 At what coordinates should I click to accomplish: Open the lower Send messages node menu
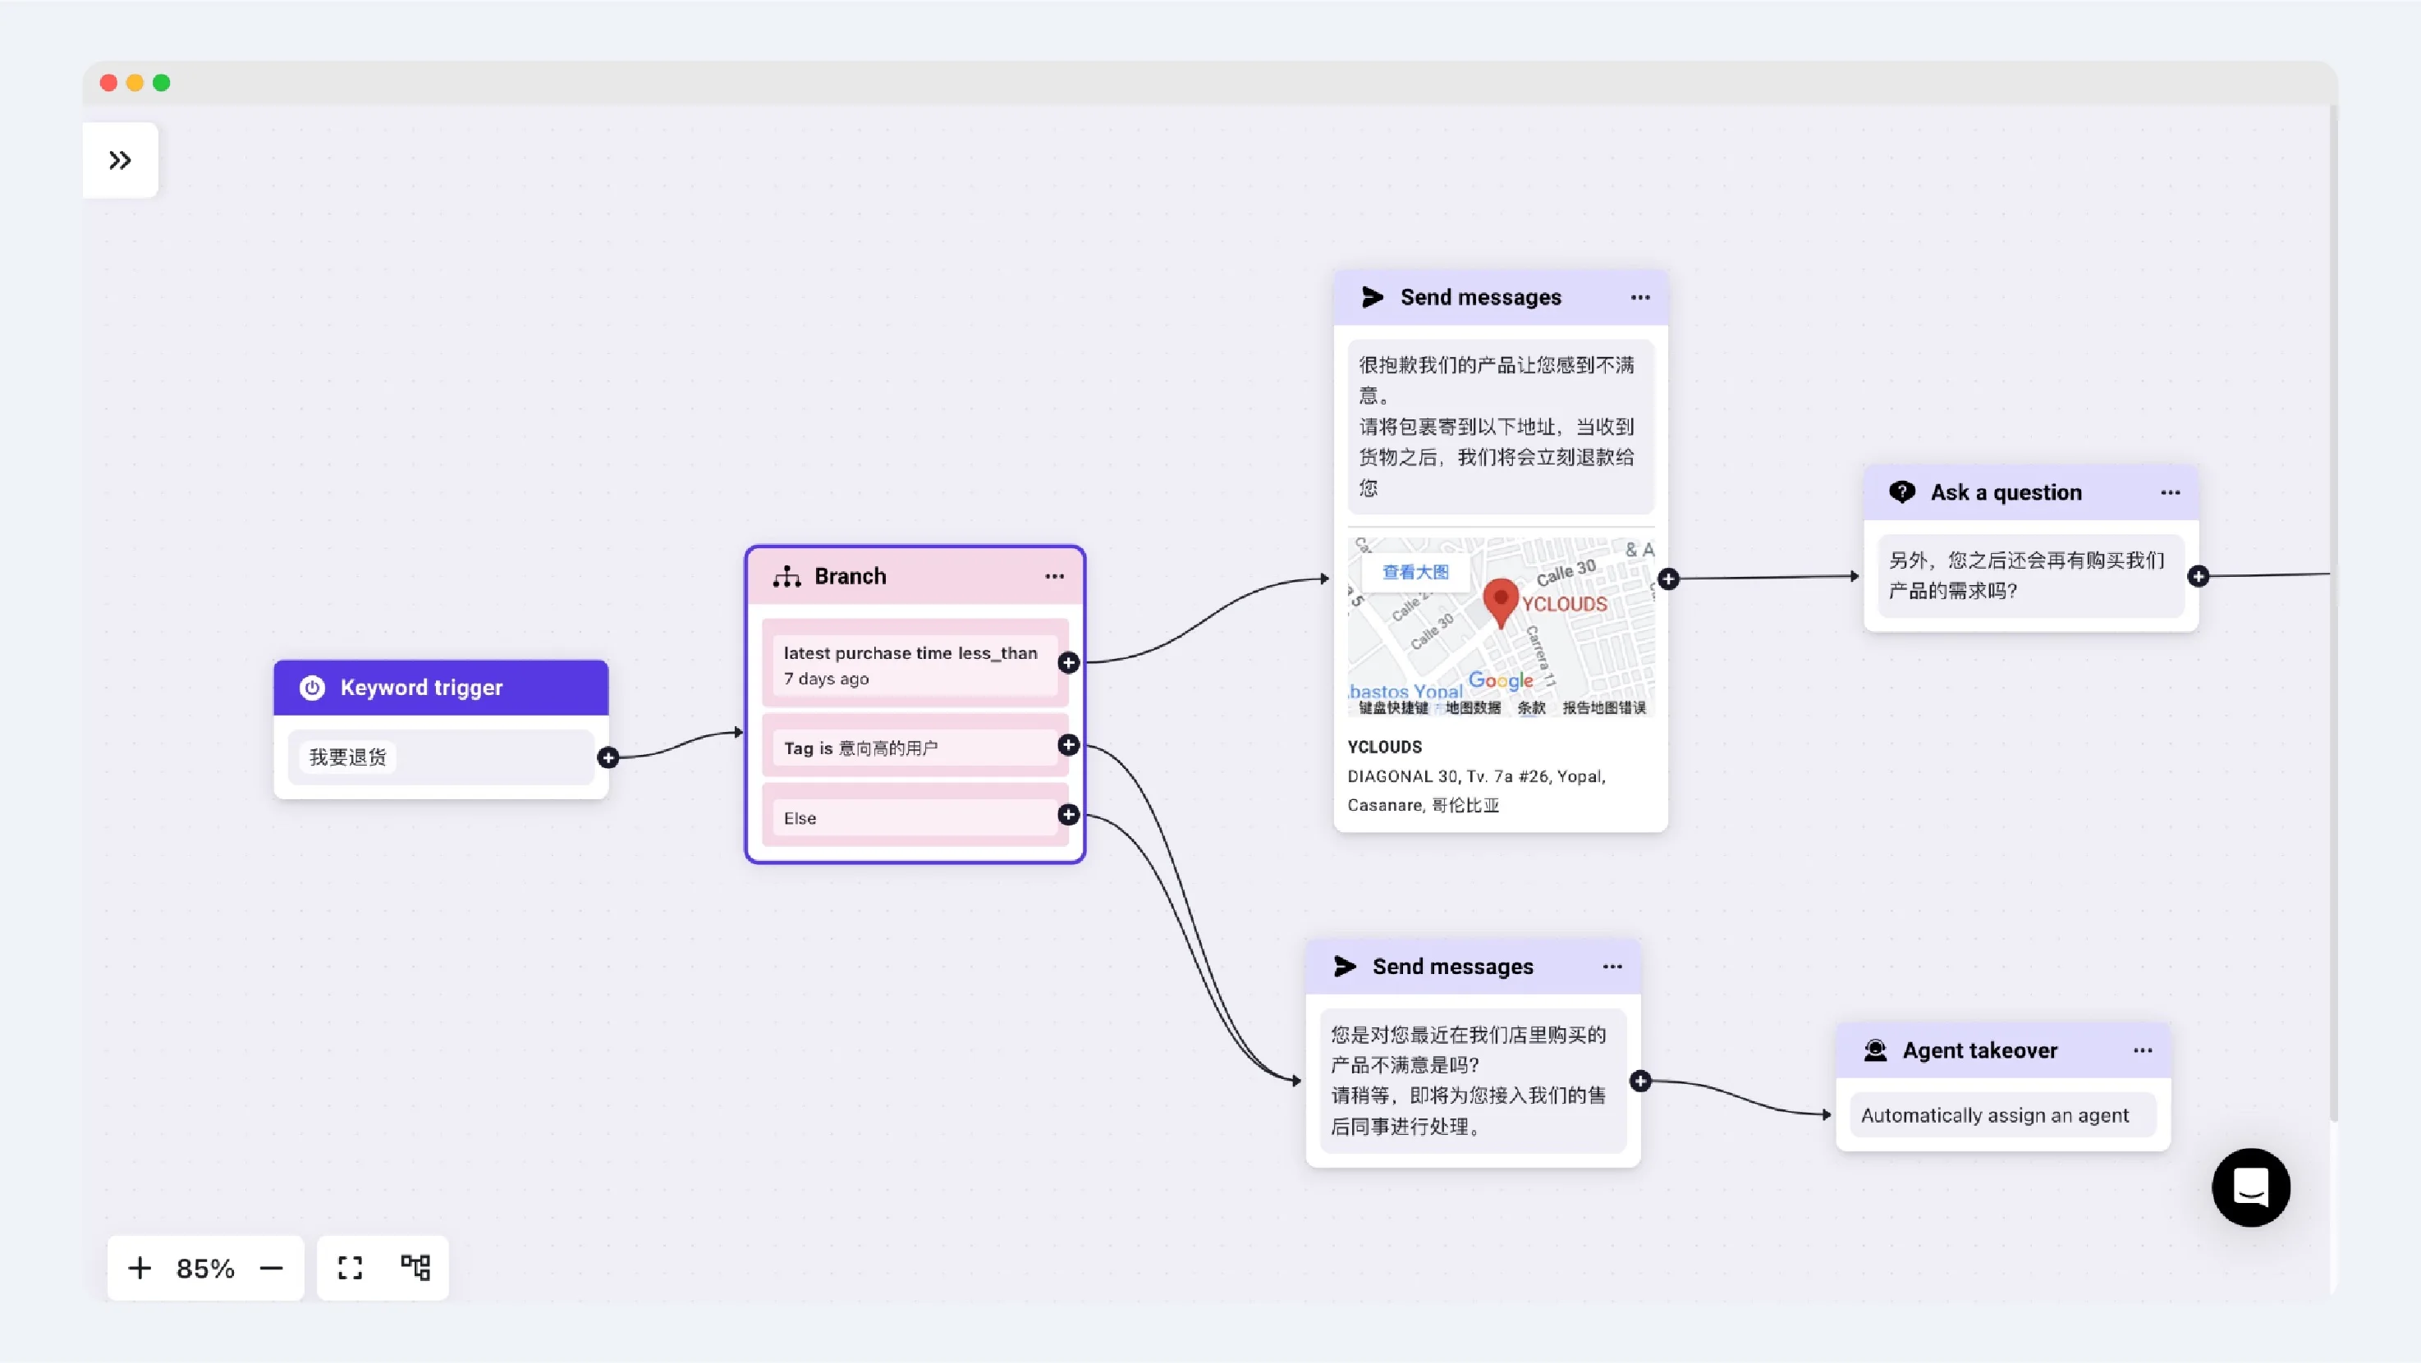[1612, 967]
